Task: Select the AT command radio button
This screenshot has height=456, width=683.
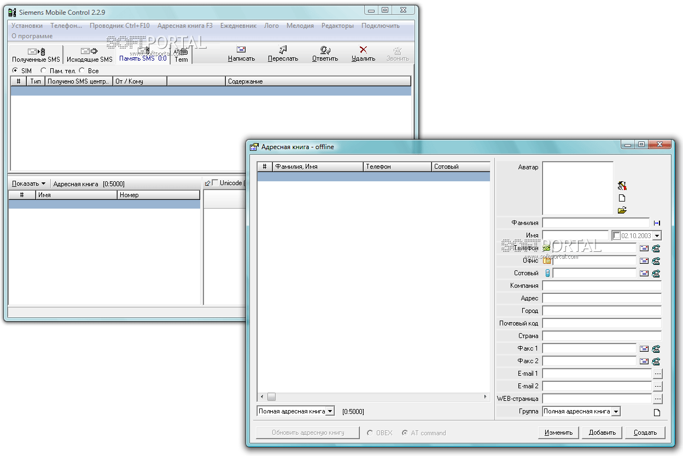Action: coord(405,433)
